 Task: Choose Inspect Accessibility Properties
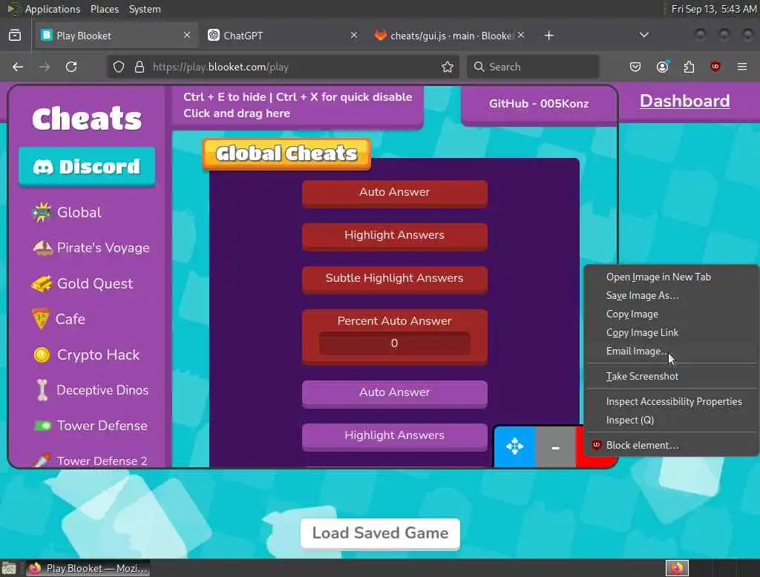[671, 402]
